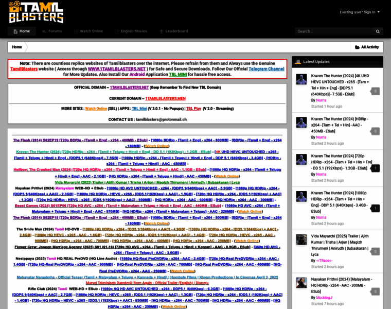Open current domain 1TAMILBLASTERS.MEN link
Screen dimensions: 391x309
pos(165,98)
